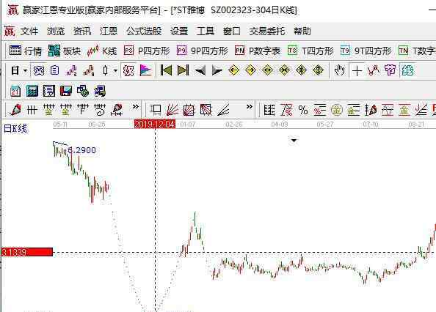Activate the crosshair cursor tool
The image size is (436, 312).
tap(357, 71)
